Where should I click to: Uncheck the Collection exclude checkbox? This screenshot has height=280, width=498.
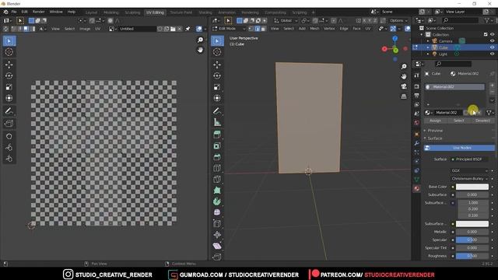pos(486,34)
